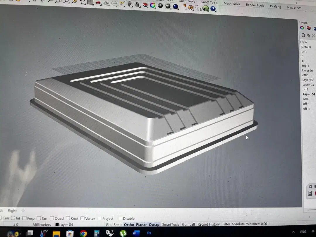
Task: Switch to the Render Tools tab
Action: click(x=255, y=5)
